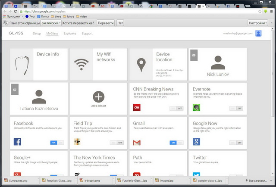Click the plus icon to add a contact
276x187 pixels.
point(99,97)
